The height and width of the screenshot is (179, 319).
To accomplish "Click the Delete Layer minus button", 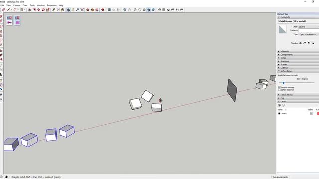I will (x=283, y=105).
